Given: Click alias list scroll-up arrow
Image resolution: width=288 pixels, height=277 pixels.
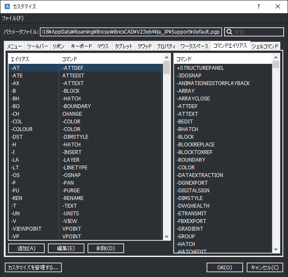Looking at the screenshot, I should click(166, 57).
